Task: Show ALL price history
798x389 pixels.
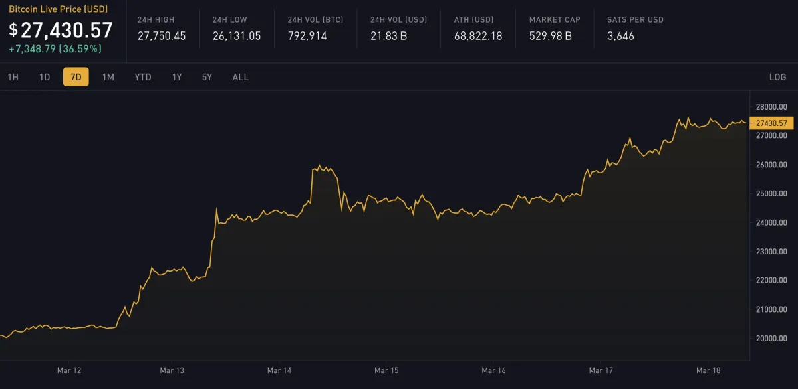Action: (x=241, y=77)
